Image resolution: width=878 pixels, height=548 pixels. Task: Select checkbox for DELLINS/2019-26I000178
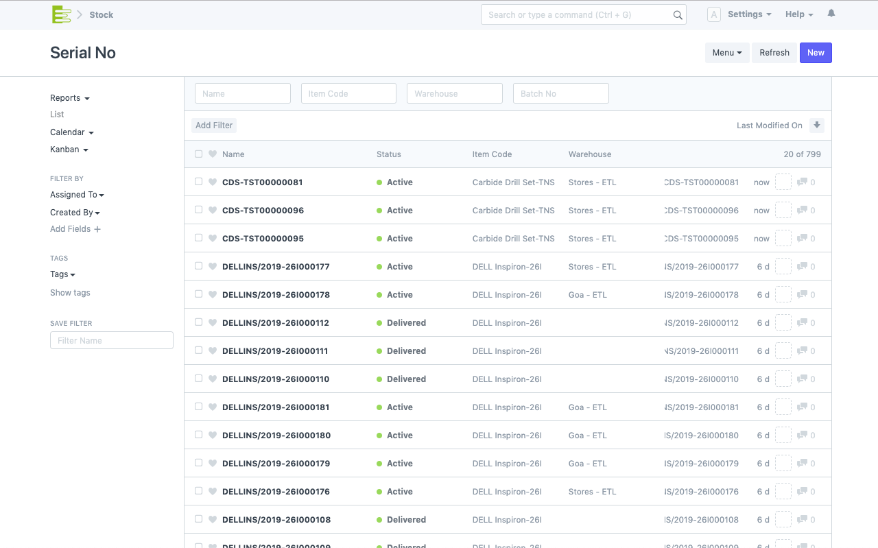tap(199, 294)
